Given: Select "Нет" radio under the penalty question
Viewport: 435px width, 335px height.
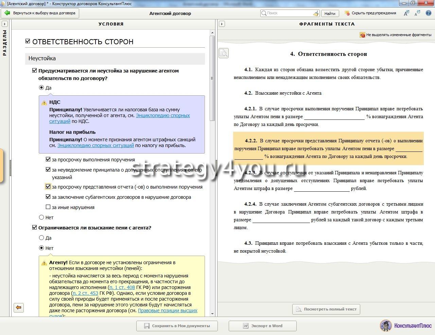Looking at the screenshot, I should coord(41,217).
